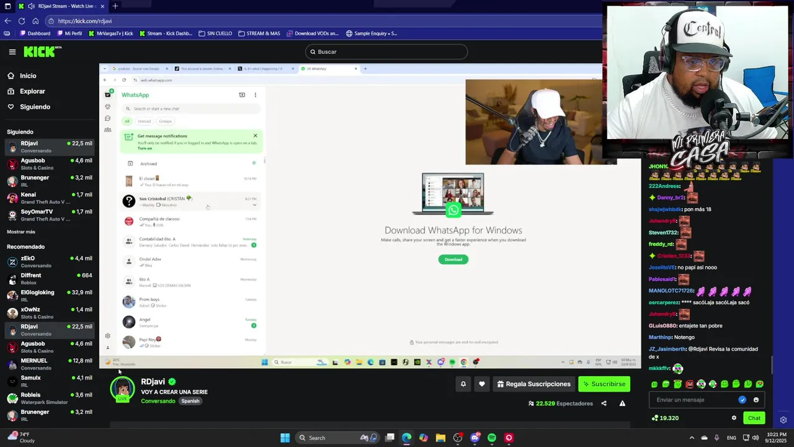Open Discord from taskbar
Screen dimensions: 794x447
pos(475,438)
